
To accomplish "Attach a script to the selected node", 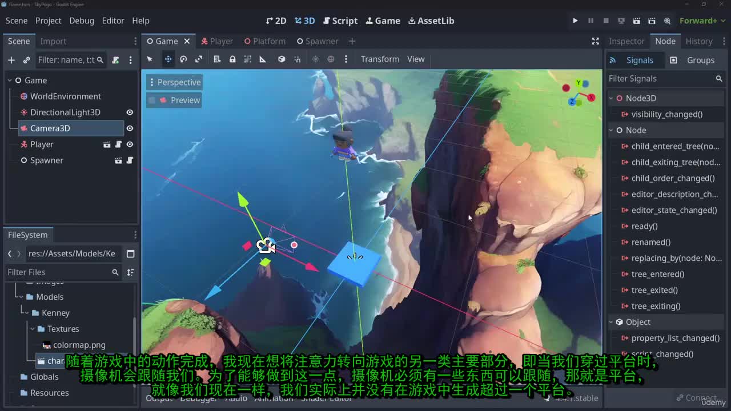I will tap(115, 60).
